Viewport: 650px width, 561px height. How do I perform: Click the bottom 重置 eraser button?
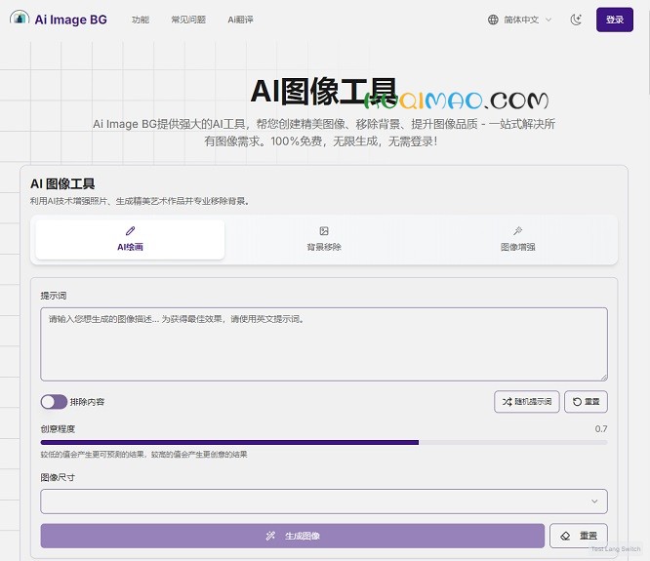[x=579, y=536]
